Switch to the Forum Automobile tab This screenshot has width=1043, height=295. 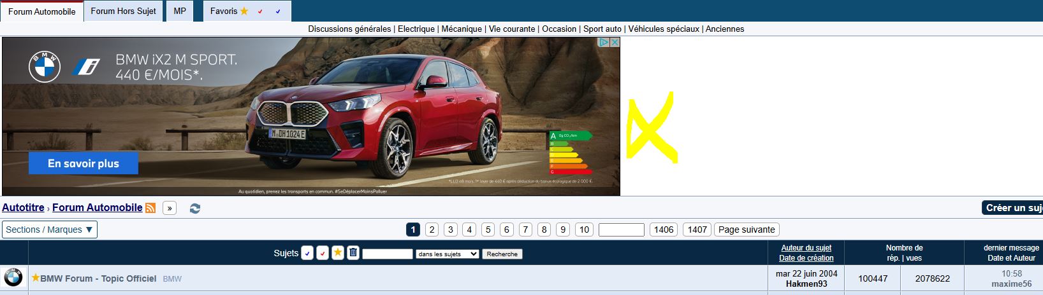click(42, 11)
